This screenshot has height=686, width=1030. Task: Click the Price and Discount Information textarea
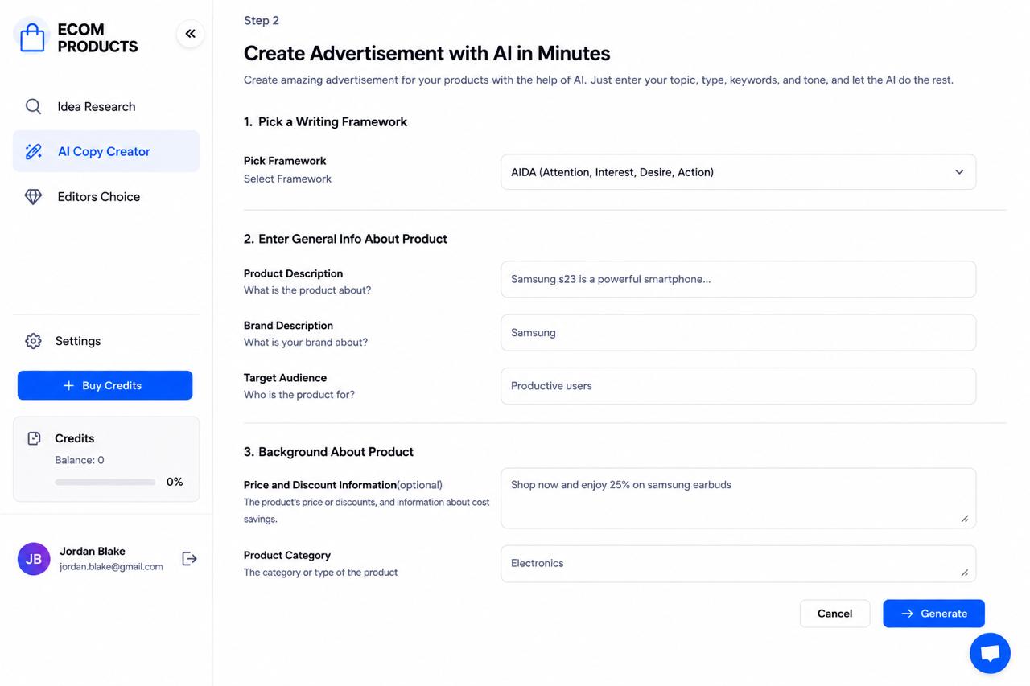click(x=738, y=498)
